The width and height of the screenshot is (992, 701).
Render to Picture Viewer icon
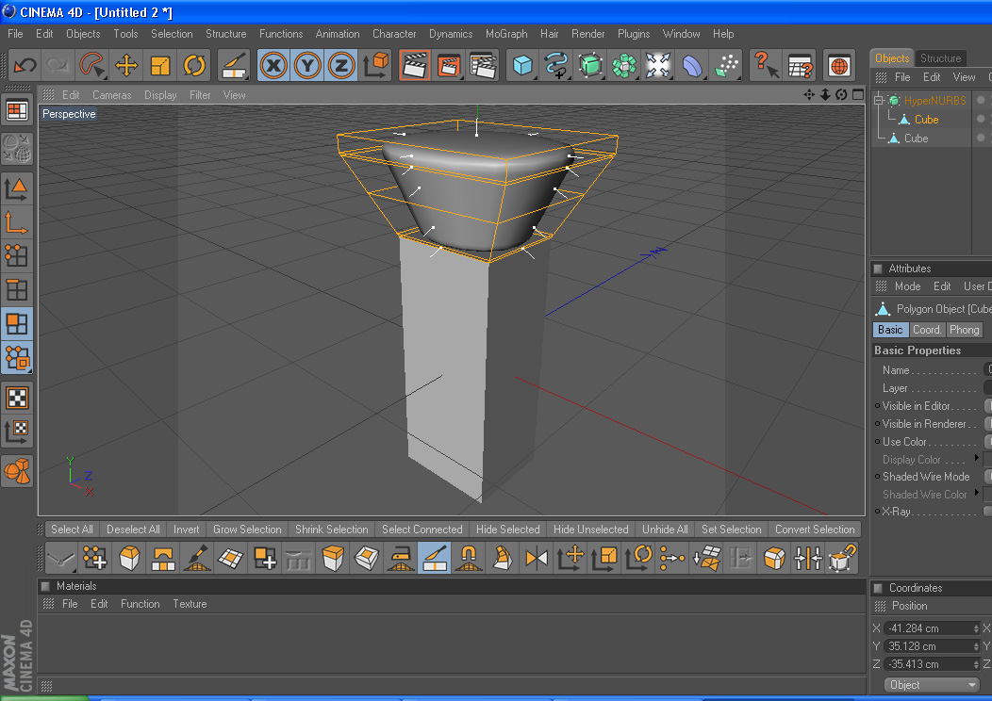[449, 65]
